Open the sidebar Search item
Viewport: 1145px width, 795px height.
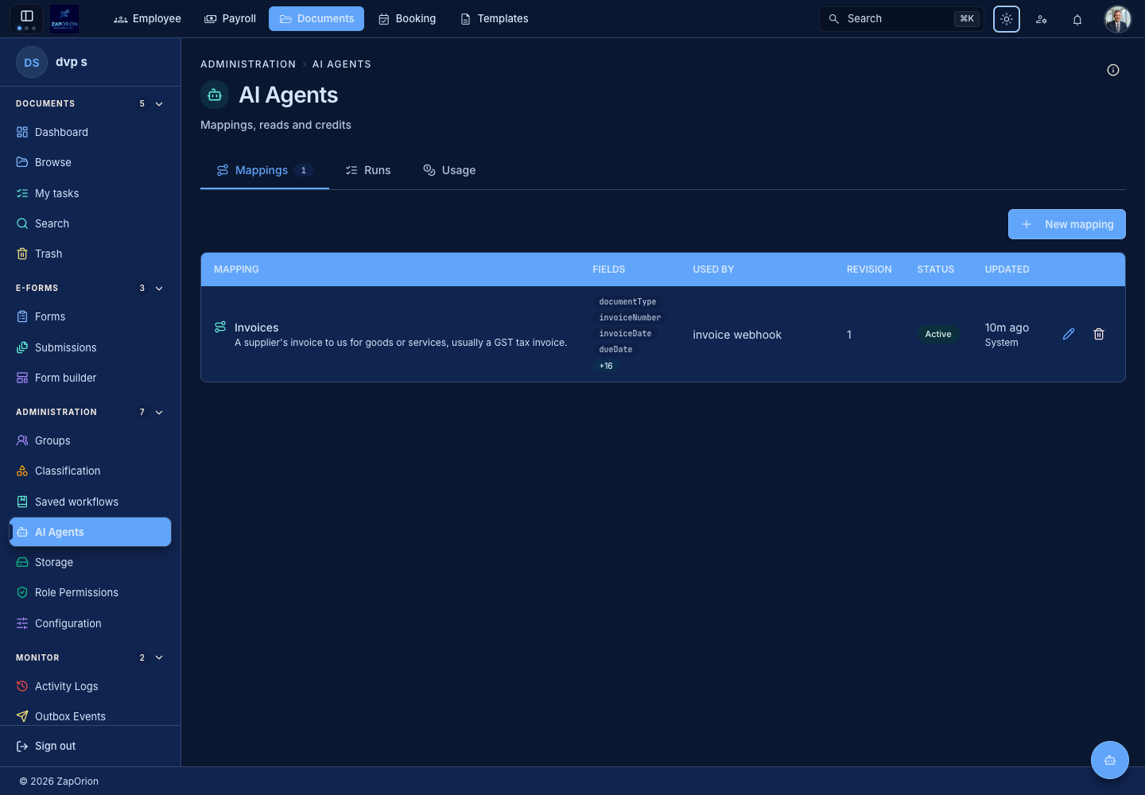90,223
